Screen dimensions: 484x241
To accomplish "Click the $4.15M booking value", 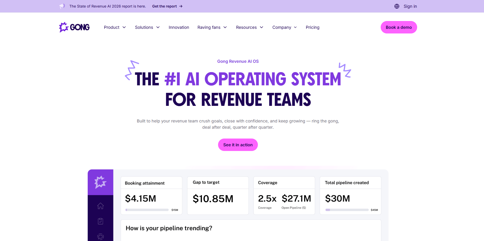I will coord(141,198).
